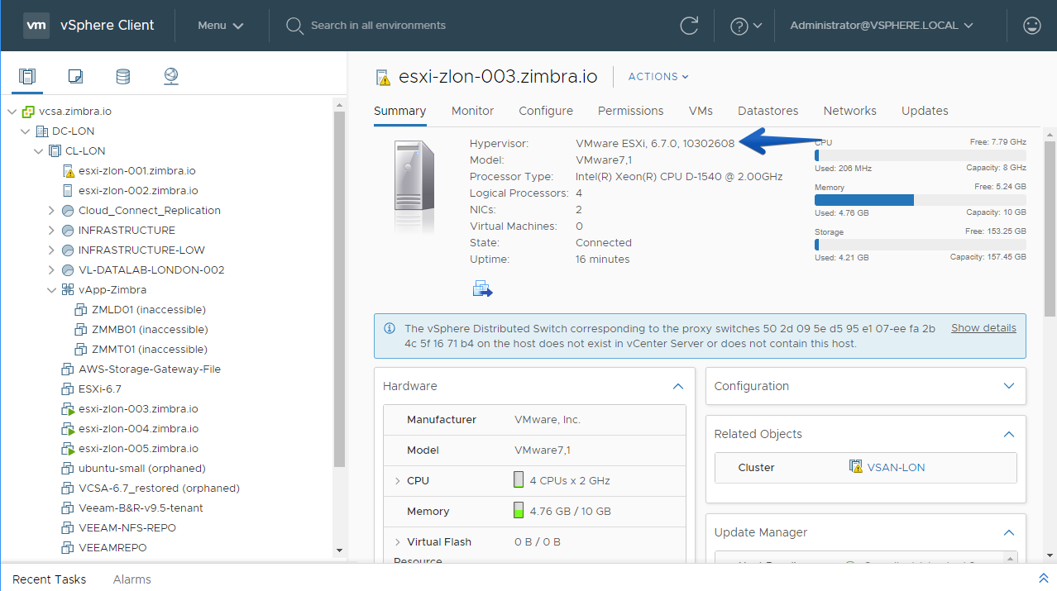
Task: Expand VL-DATALAB-LONDON-002 node
Action: pyautogui.click(x=51, y=270)
